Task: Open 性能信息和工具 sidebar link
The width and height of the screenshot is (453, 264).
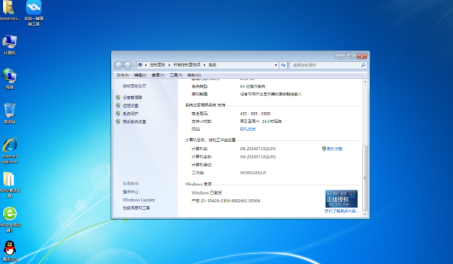Action: click(x=136, y=208)
